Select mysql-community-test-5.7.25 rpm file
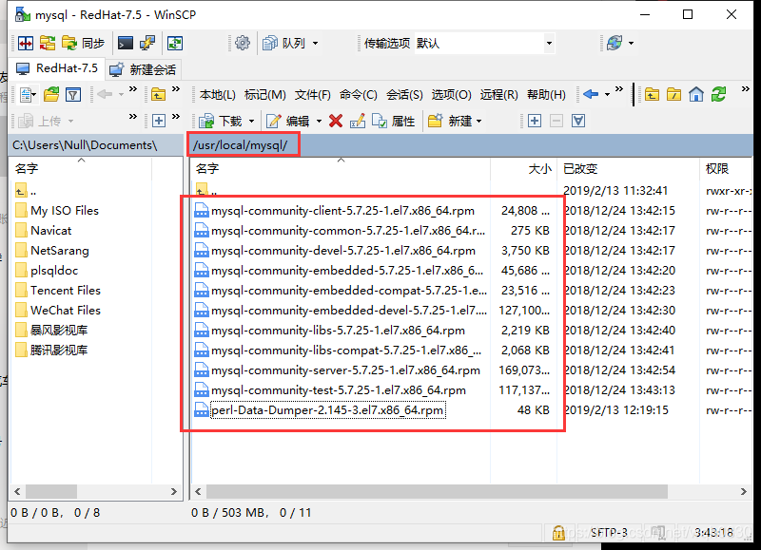Screen dimensions: 761x550 330,390
